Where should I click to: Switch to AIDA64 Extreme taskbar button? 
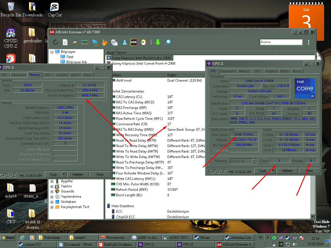(x=235, y=245)
